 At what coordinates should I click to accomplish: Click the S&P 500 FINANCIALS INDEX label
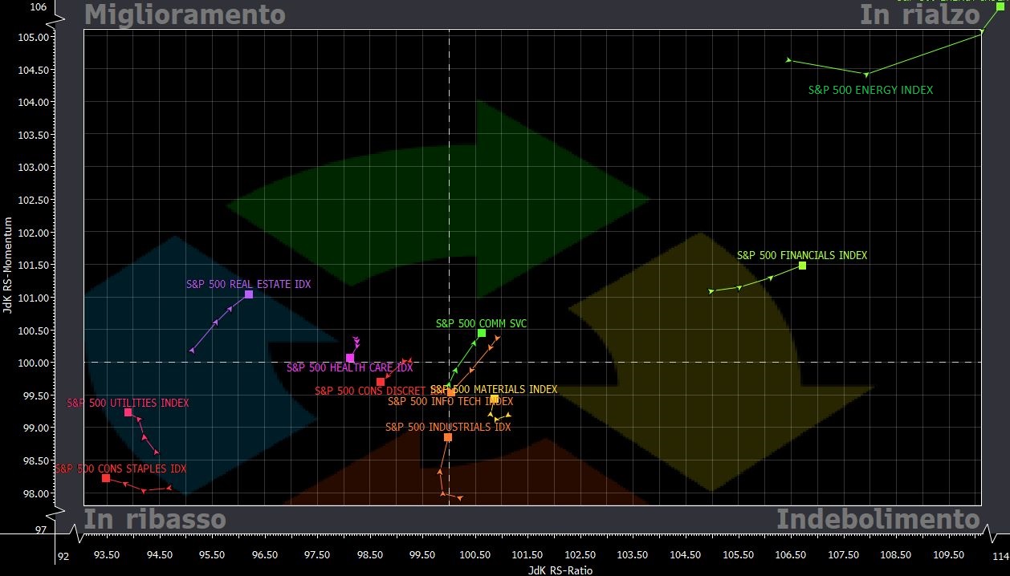click(x=802, y=255)
